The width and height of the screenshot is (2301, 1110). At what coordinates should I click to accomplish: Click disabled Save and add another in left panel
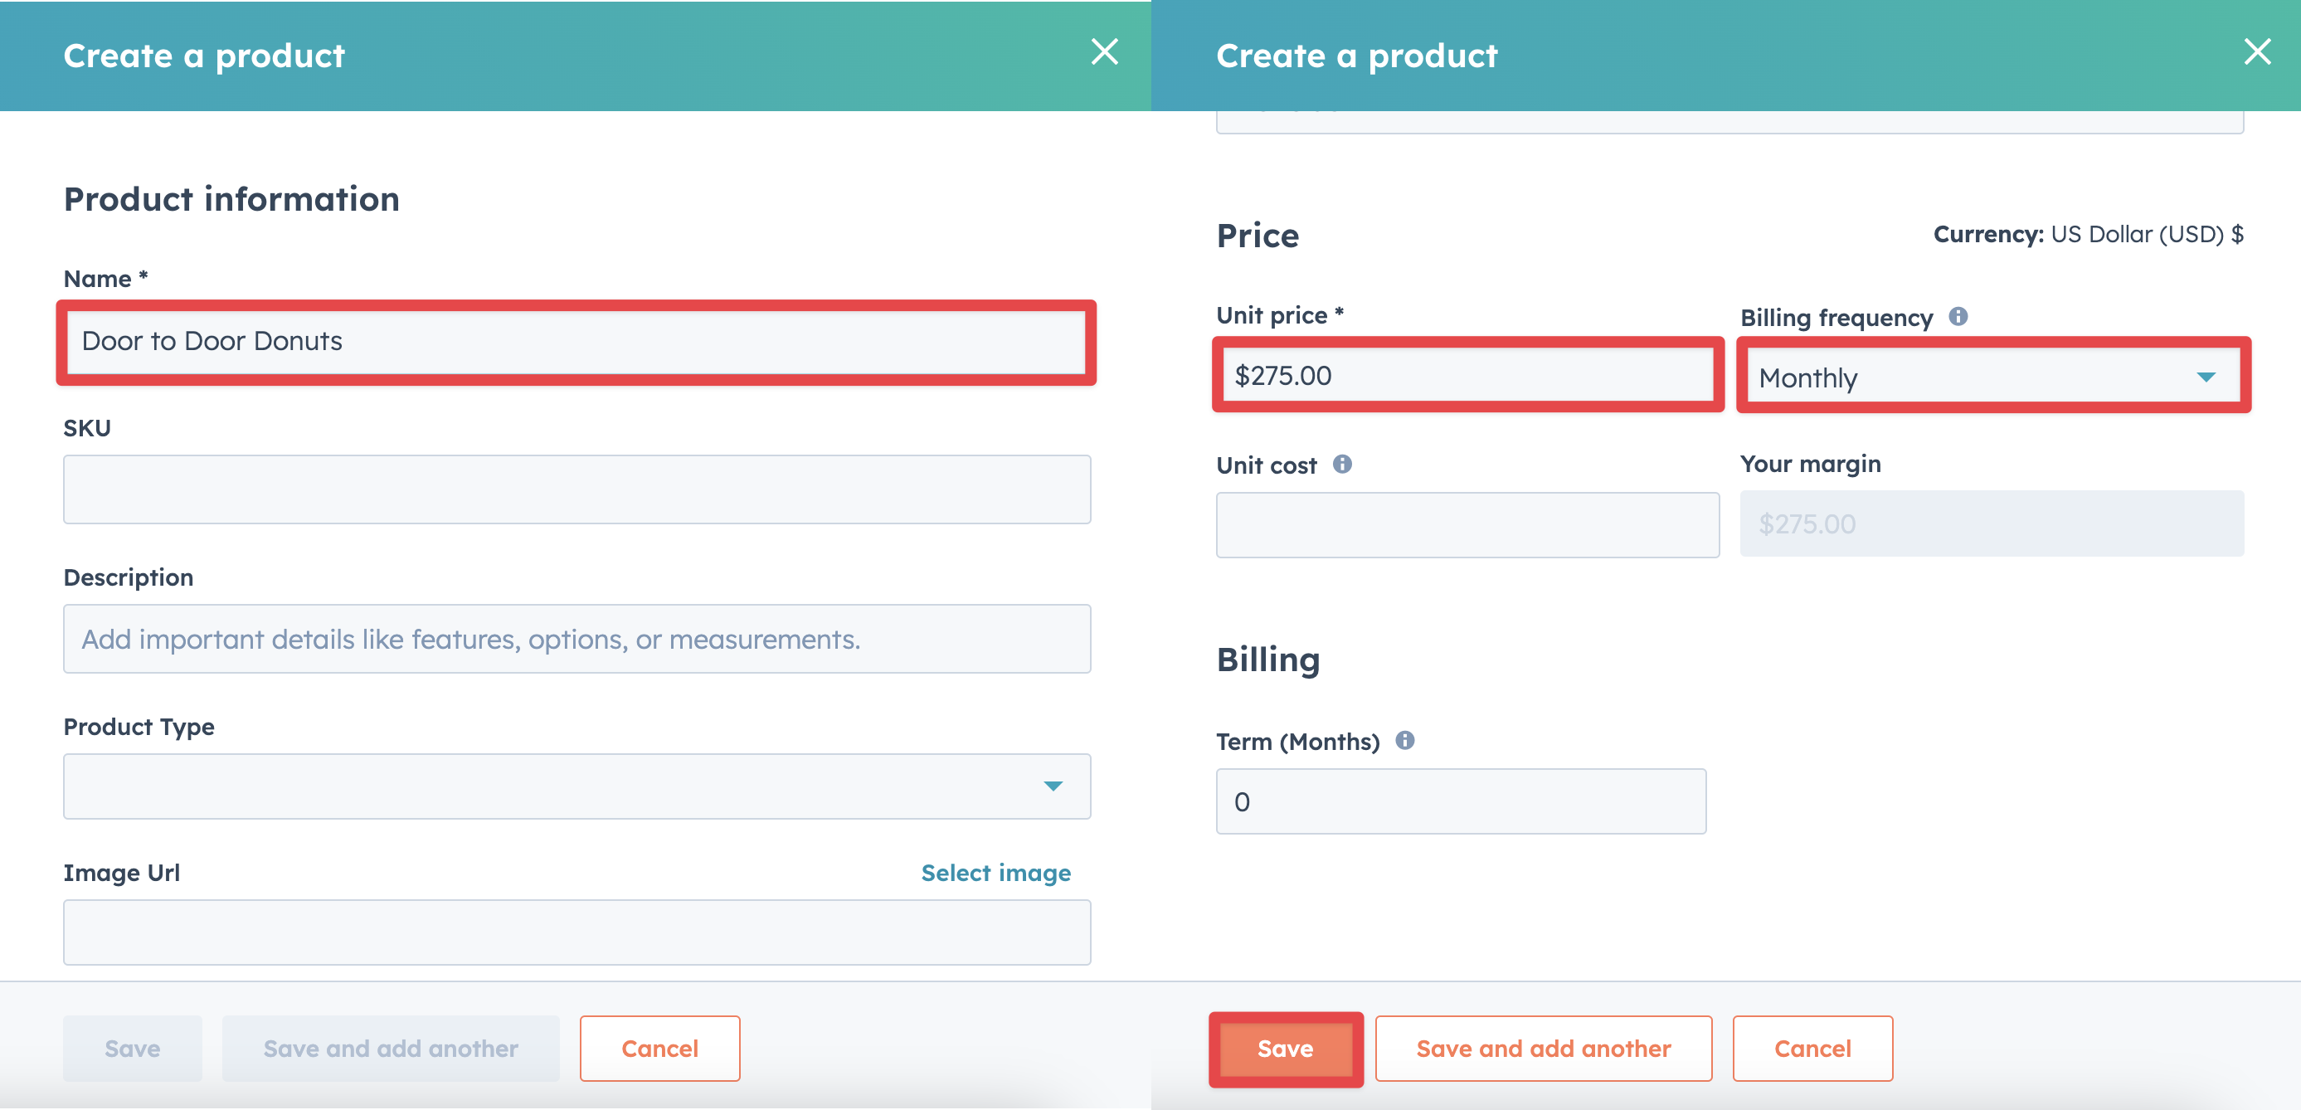(391, 1049)
